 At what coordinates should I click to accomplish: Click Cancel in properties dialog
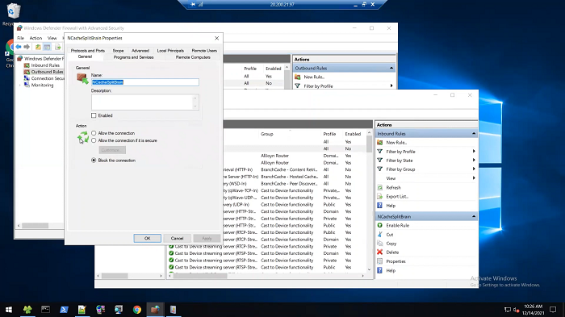177,238
